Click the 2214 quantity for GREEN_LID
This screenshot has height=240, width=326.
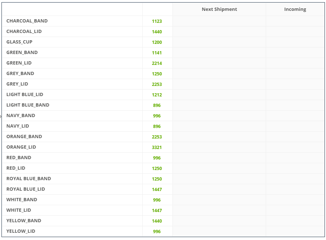157,63
